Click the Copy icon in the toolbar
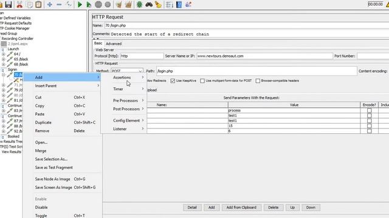 29,4
